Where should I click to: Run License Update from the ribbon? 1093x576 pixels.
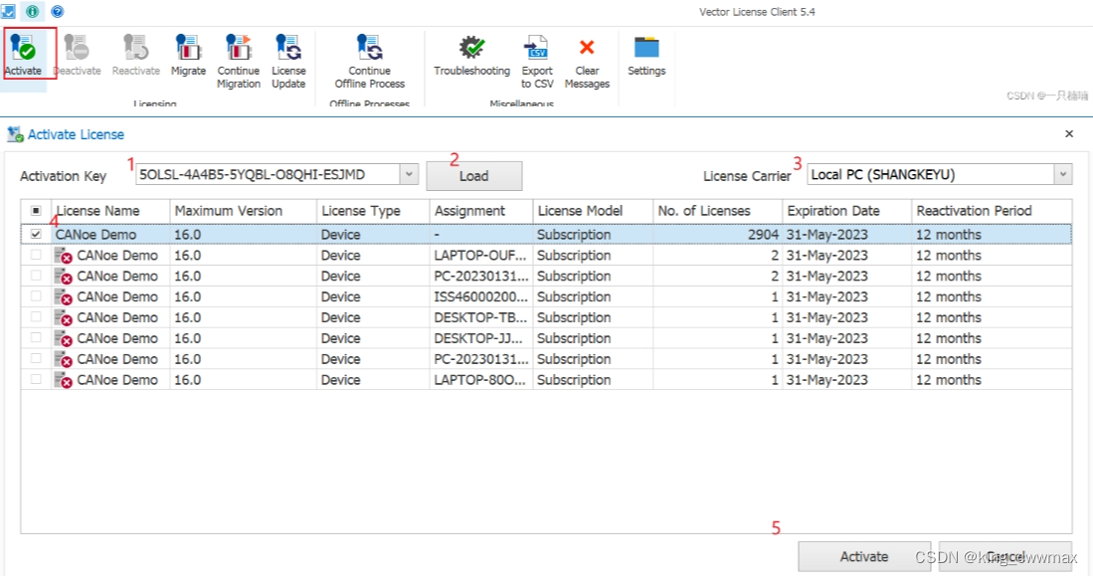tap(288, 48)
